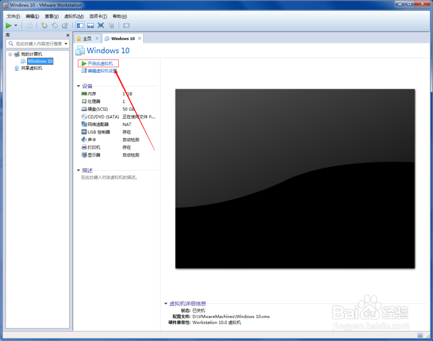The height and width of the screenshot is (341, 433).
Task: Toggle the thumbnail bar view icon
Action: click(x=90, y=26)
